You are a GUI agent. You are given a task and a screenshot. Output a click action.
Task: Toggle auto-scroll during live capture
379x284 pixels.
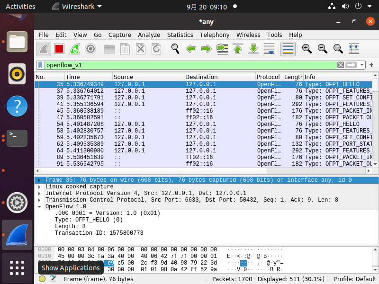pyautogui.click(x=269, y=49)
